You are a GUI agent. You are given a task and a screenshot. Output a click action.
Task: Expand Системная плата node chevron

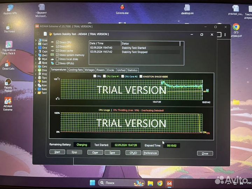(x=36, y=44)
